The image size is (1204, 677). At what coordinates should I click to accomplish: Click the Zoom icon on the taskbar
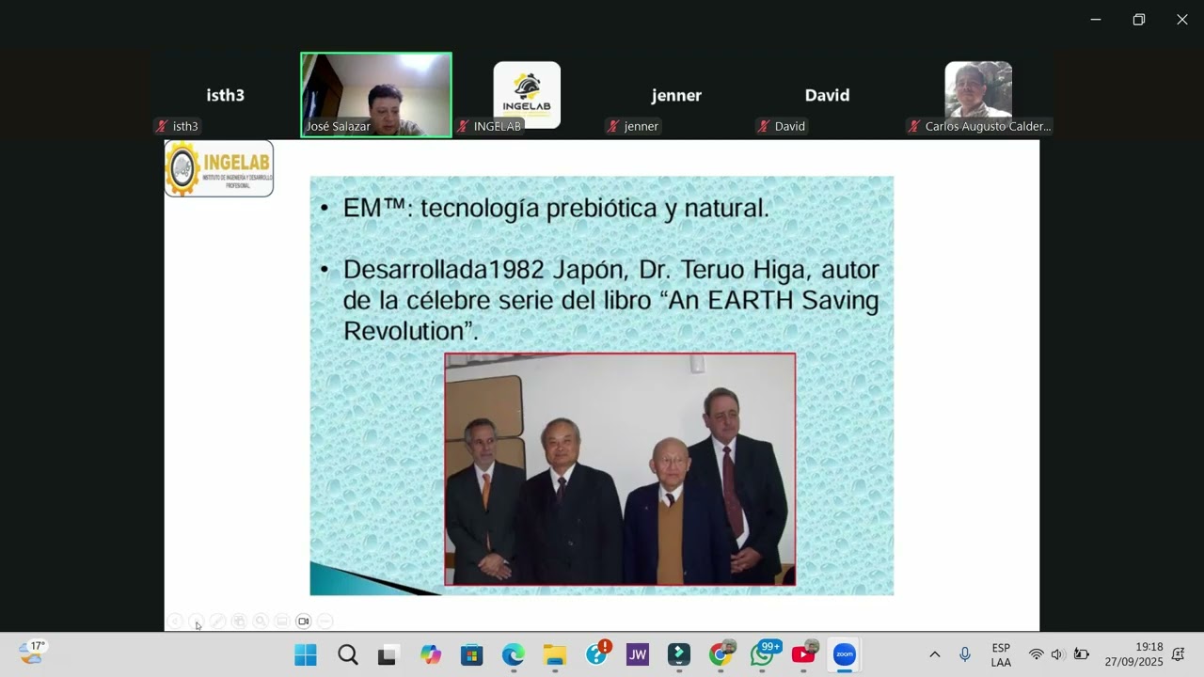[845, 654]
